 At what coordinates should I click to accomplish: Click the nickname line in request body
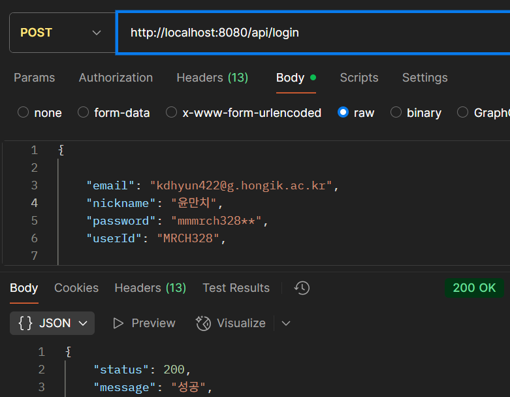point(154,203)
